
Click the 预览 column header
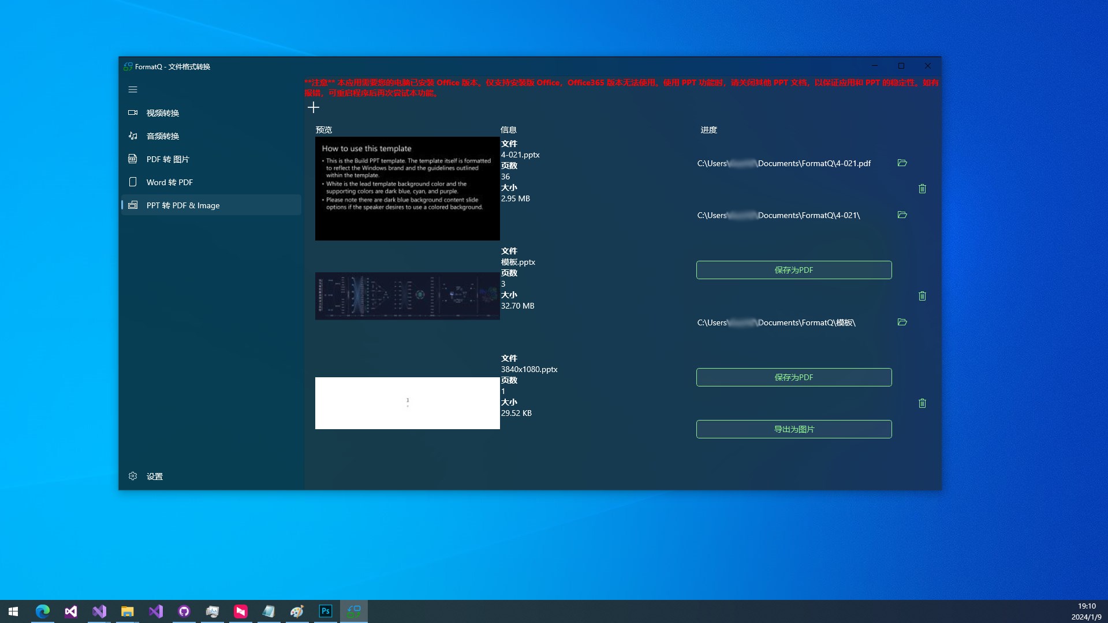tap(324, 130)
